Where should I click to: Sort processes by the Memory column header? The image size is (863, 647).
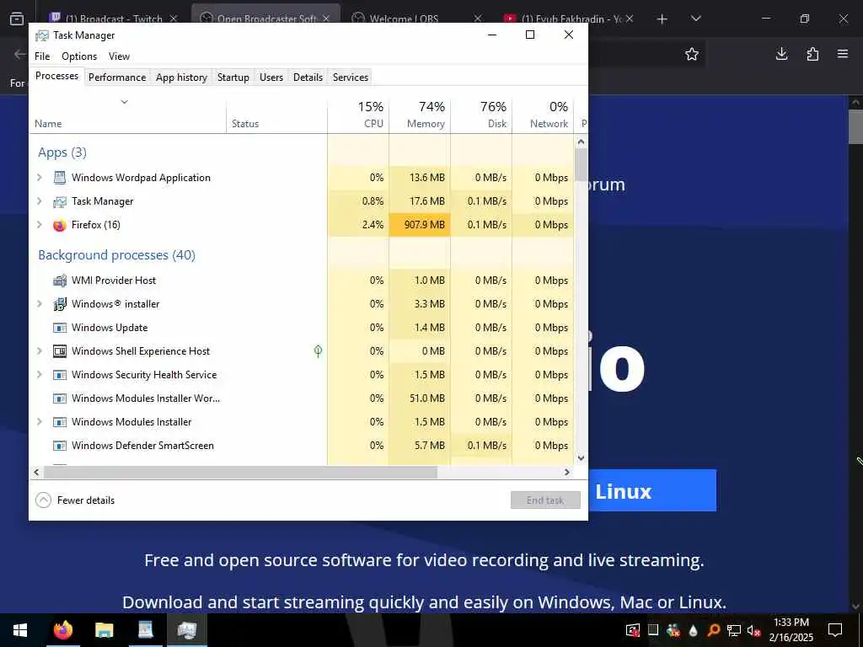(420, 115)
